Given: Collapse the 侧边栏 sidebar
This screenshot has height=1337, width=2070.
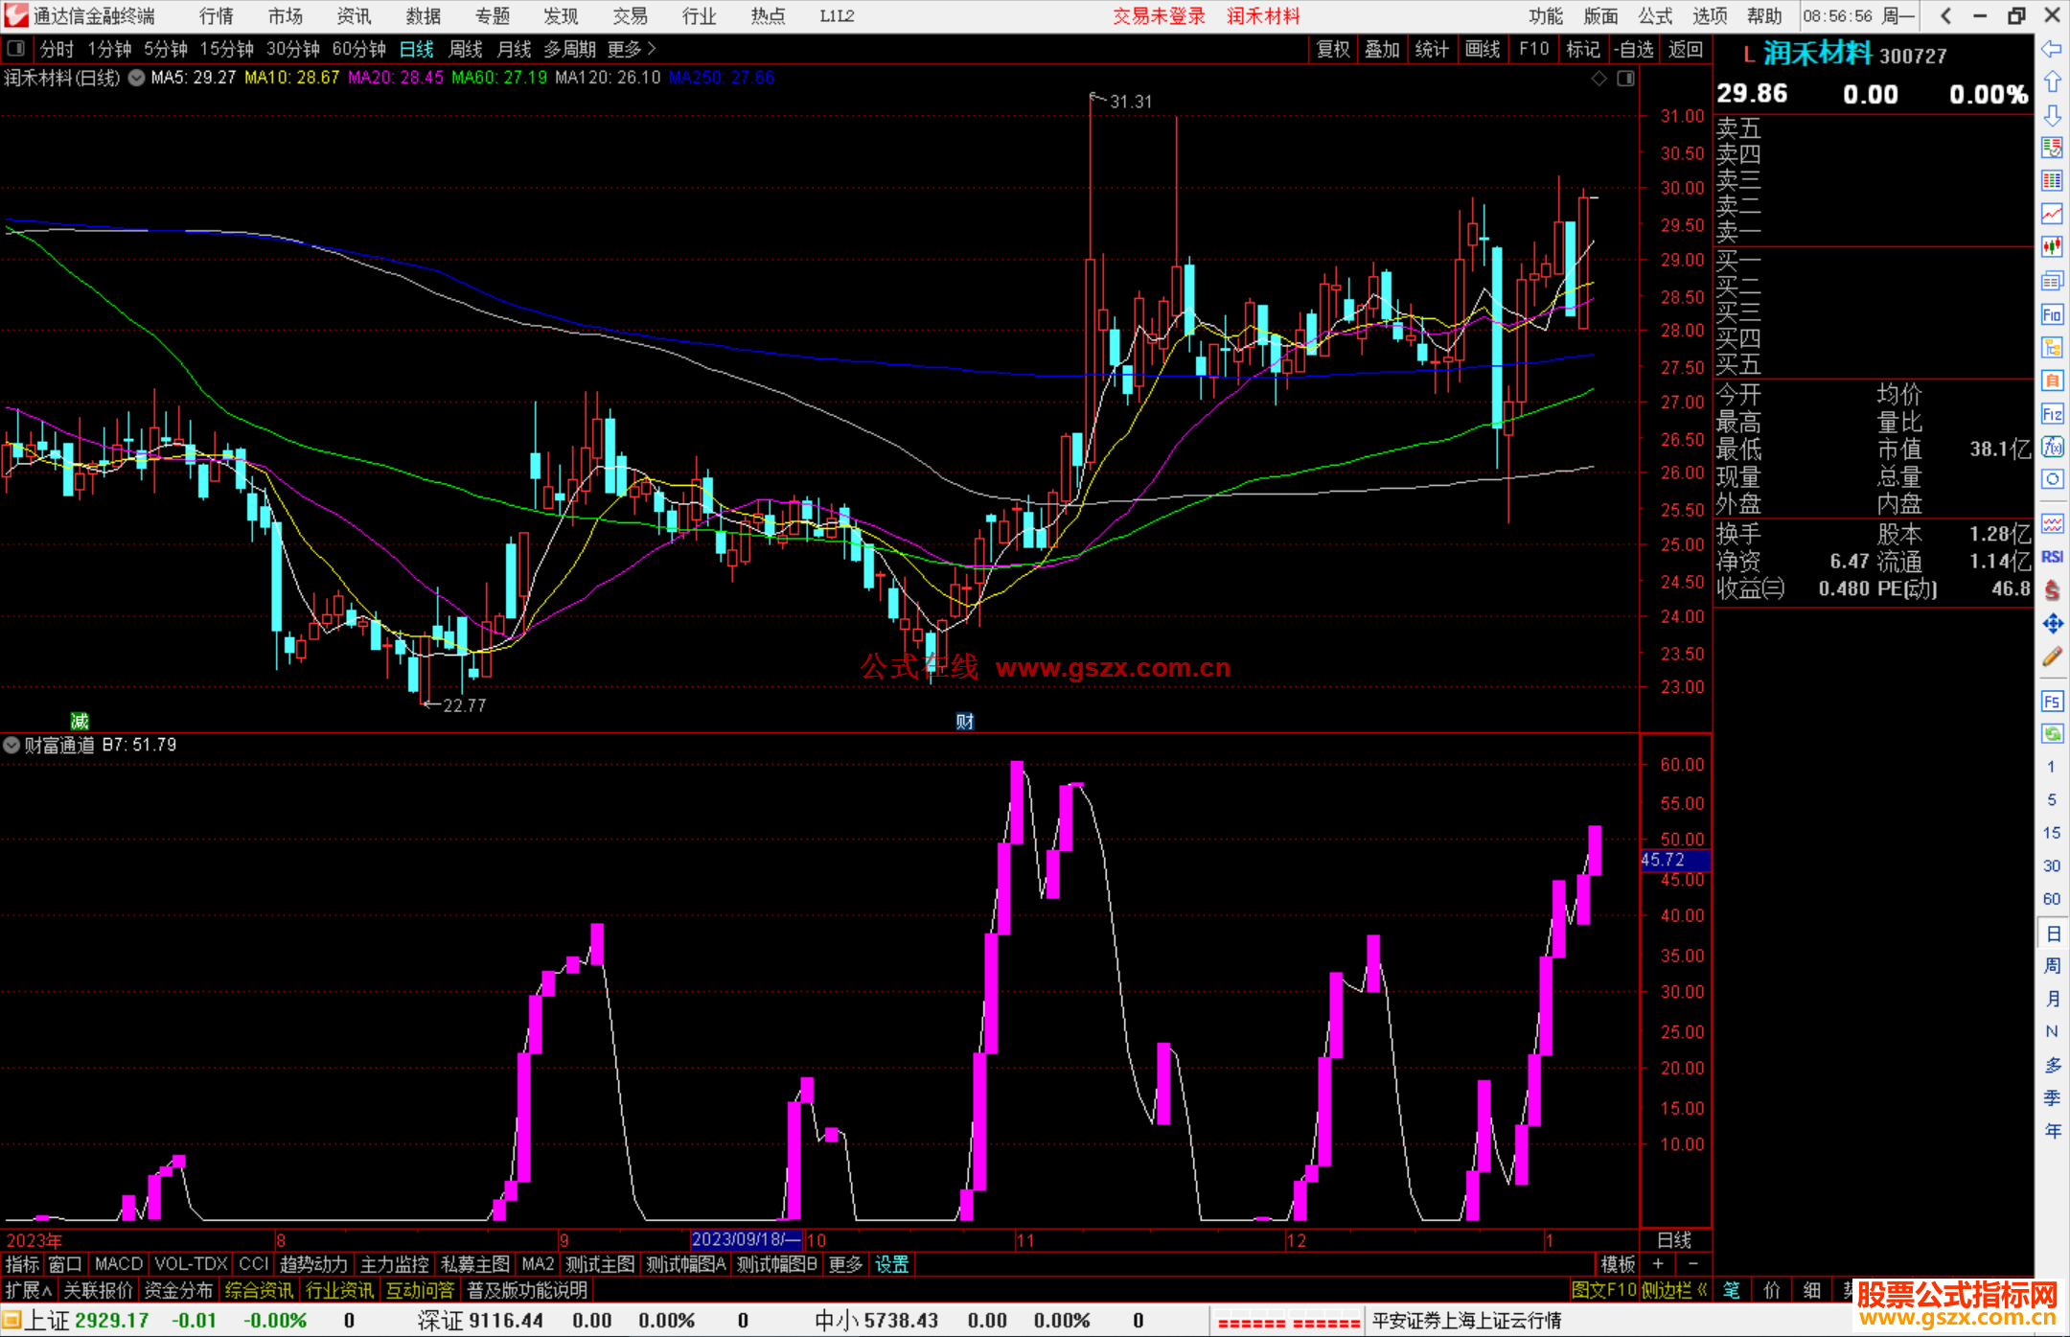Looking at the screenshot, I should click(x=1674, y=1290).
